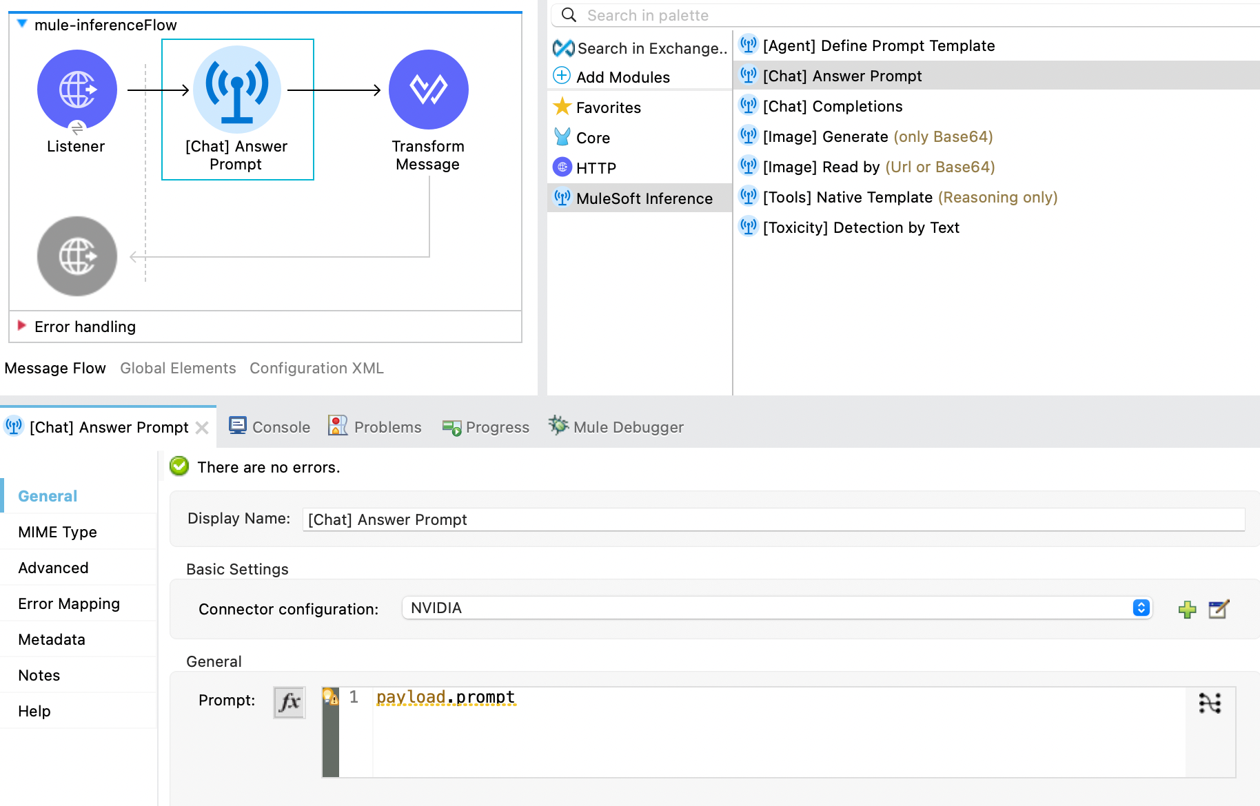This screenshot has width=1260, height=806.
Task: Close the [Chat] Answer Prompt properties tab
Action: click(202, 428)
